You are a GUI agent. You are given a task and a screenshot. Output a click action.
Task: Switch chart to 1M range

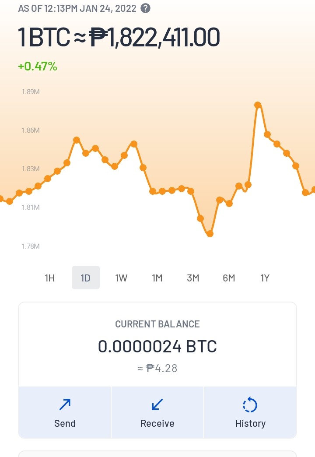coord(157,278)
